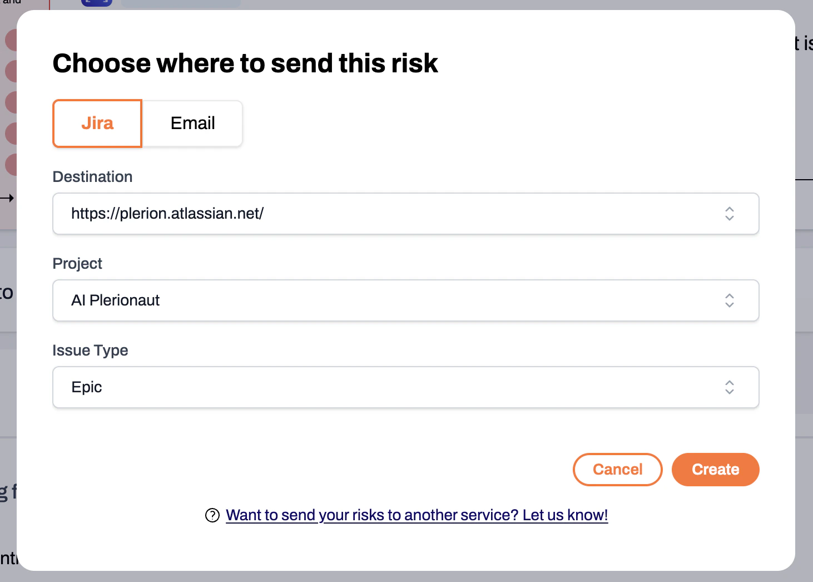Click the Project label
Screen dimensions: 813x582
click(x=77, y=263)
